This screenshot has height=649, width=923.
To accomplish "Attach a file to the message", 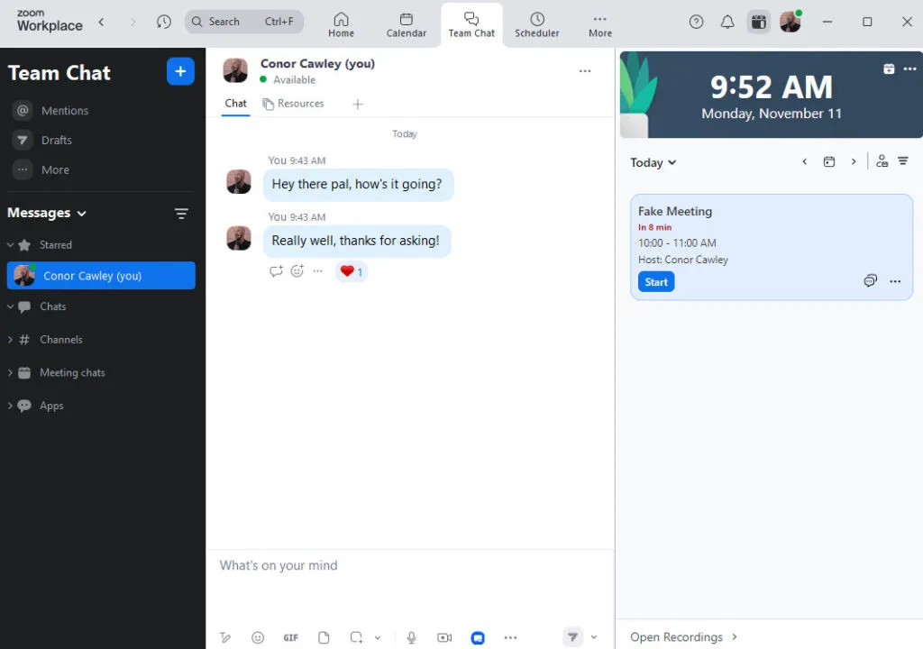I will point(324,637).
